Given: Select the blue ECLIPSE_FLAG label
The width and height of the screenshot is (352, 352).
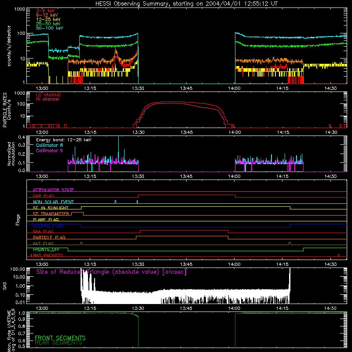Looking at the screenshot, I should point(48,226).
